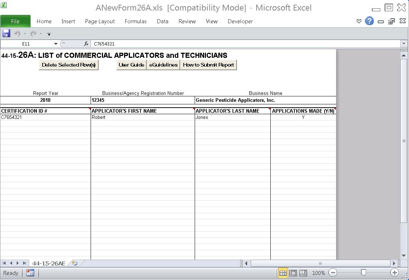Screen dimensions: 409x280
Task: Switch to Normal view icon
Action: (x=283, y=273)
